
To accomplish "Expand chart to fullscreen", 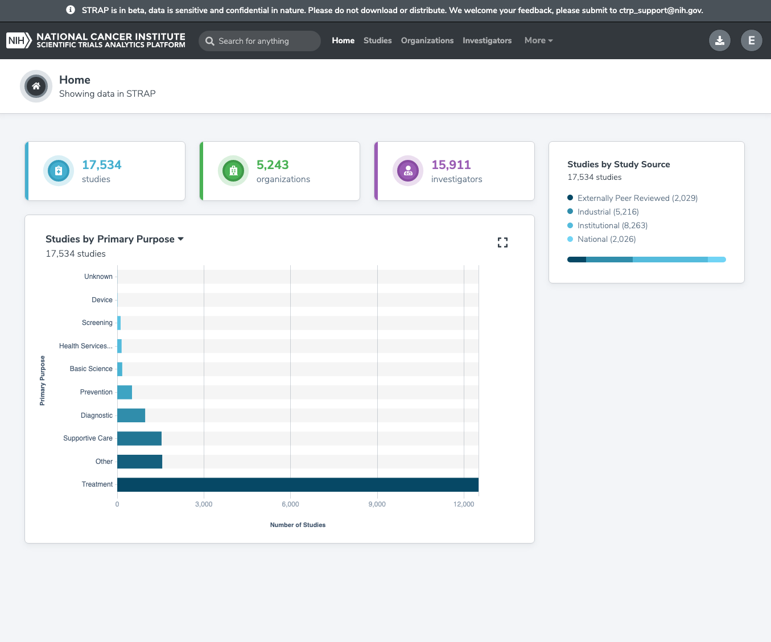I will (x=502, y=242).
